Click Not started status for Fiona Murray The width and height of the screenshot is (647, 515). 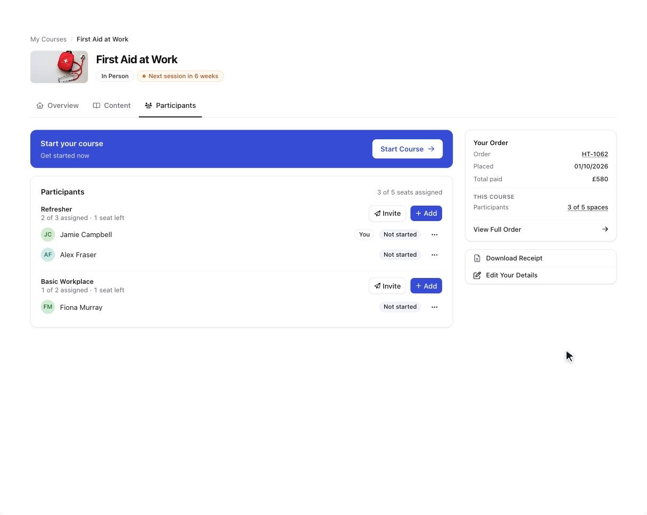[x=400, y=307]
